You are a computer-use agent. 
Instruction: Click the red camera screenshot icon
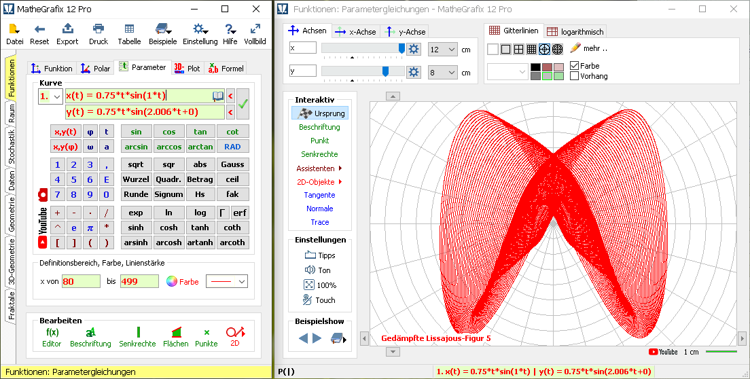43,194
